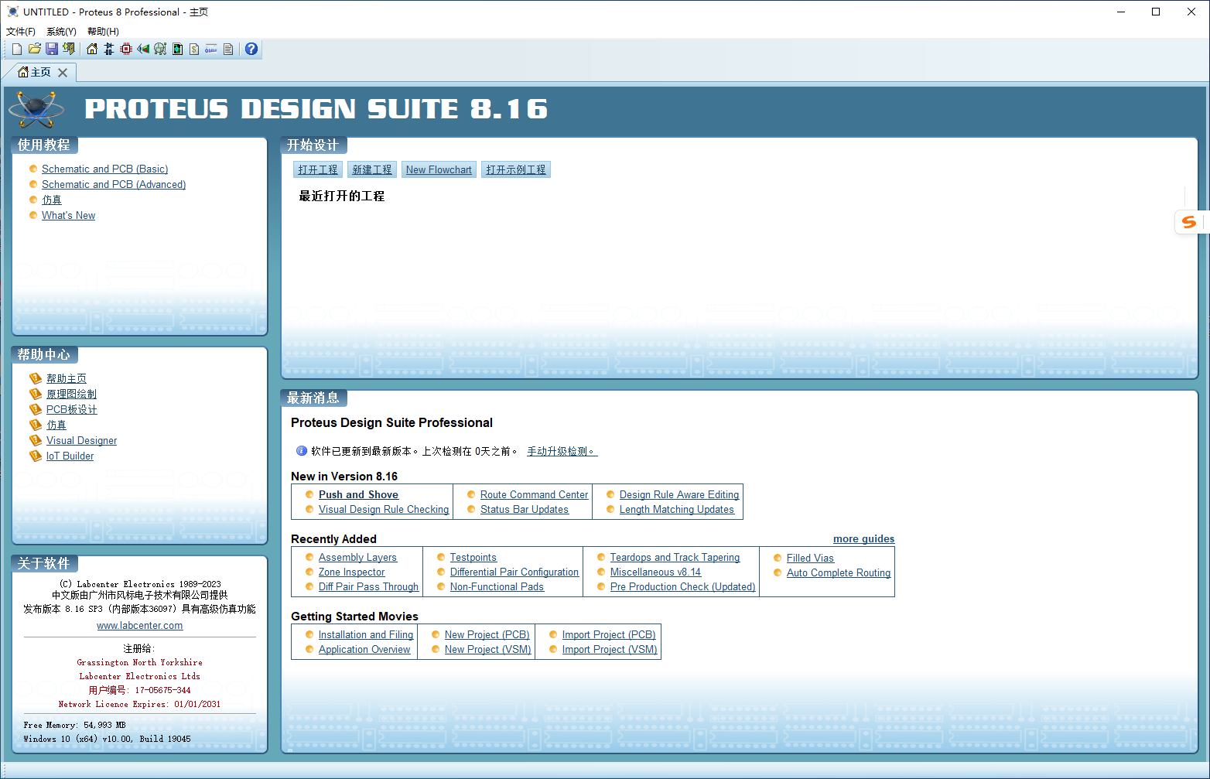Open Differential Pair Configuration guide

[x=514, y=572]
